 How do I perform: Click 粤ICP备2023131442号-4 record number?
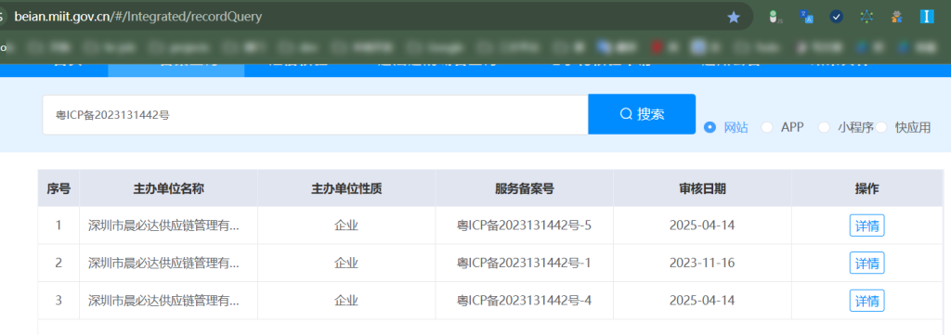[524, 301]
